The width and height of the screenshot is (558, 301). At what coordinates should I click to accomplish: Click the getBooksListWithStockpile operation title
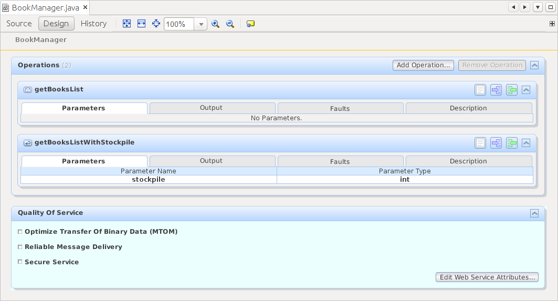(x=85, y=142)
